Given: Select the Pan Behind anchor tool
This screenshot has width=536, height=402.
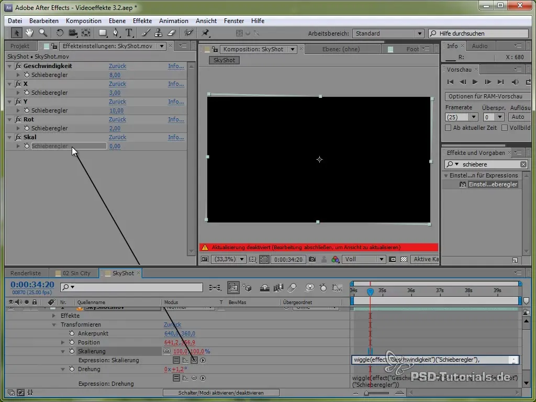Looking at the screenshot, I should [x=86, y=33].
